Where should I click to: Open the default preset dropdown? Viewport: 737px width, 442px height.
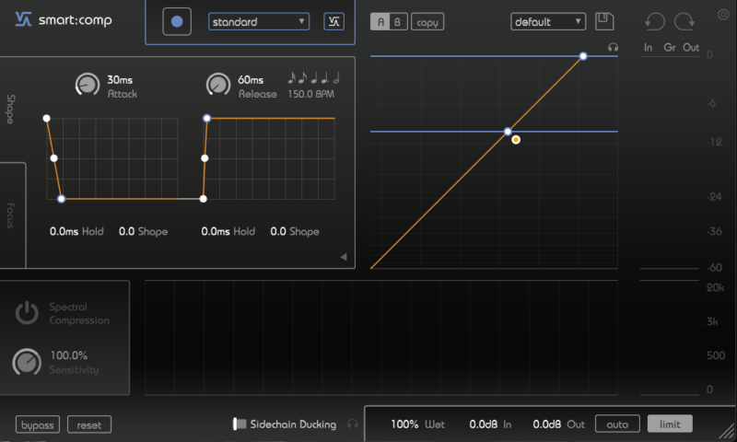[x=548, y=21]
